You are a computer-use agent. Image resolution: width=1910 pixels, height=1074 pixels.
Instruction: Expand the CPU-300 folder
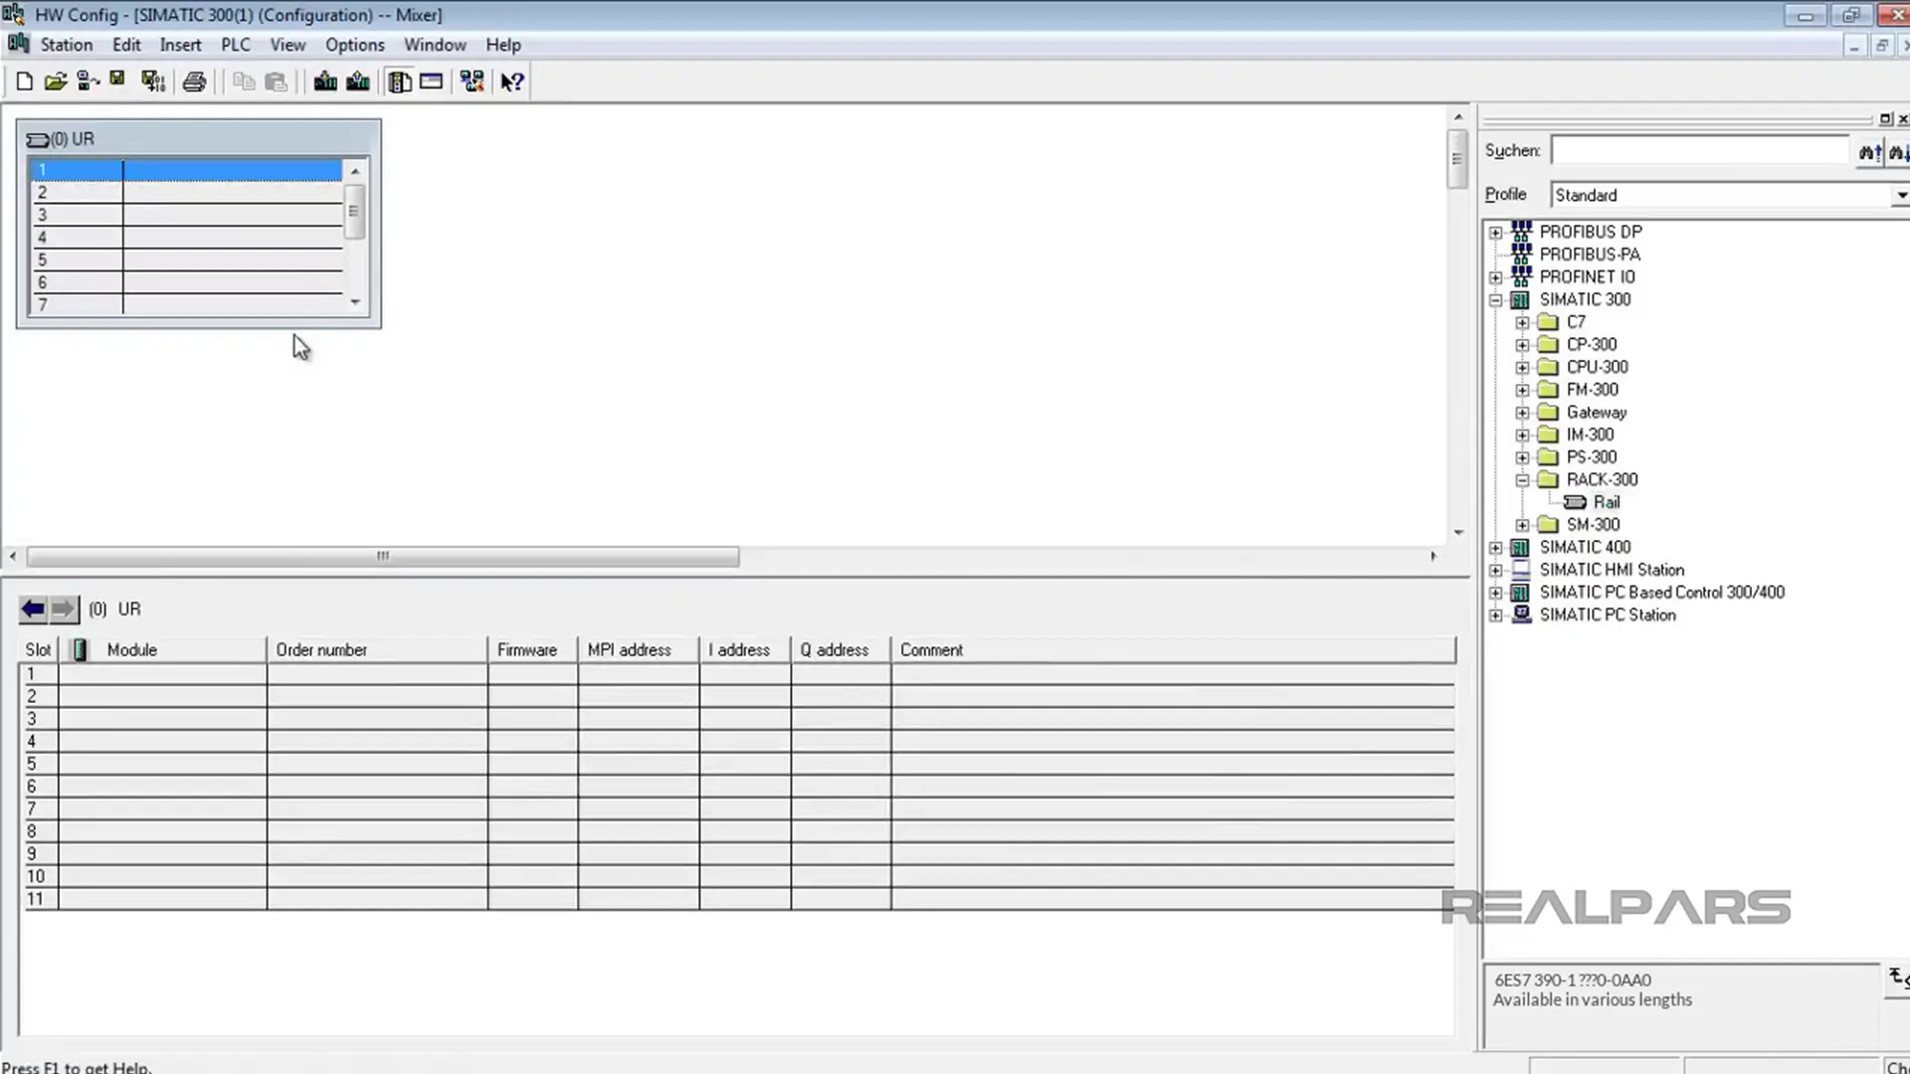(x=1522, y=367)
